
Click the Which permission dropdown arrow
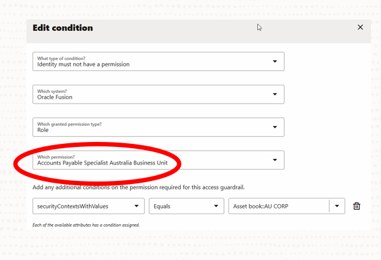pyautogui.click(x=275, y=160)
